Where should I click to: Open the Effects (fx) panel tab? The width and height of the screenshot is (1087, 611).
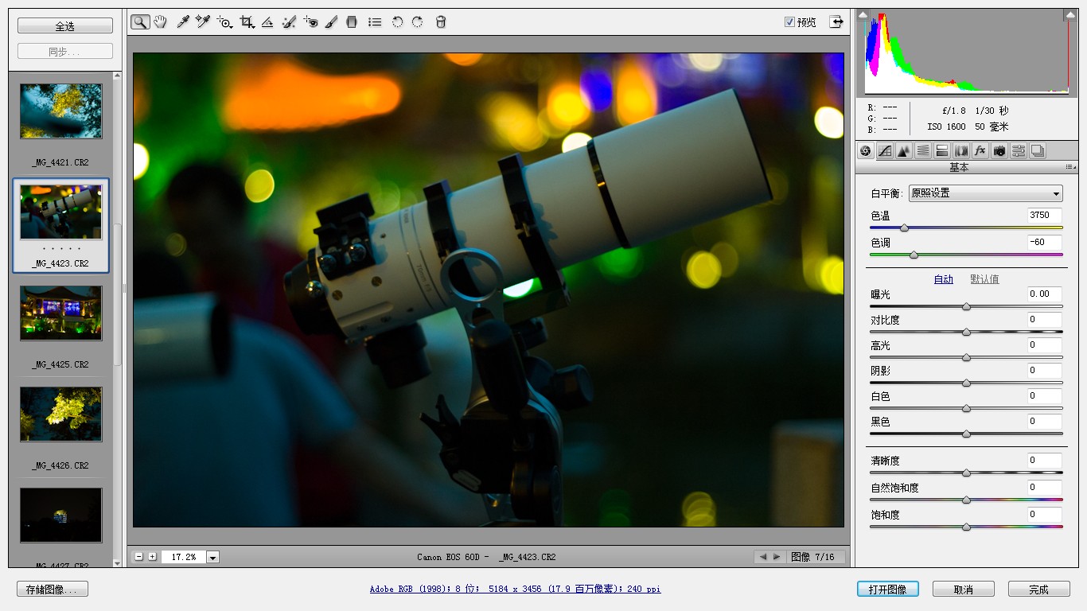click(980, 150)
